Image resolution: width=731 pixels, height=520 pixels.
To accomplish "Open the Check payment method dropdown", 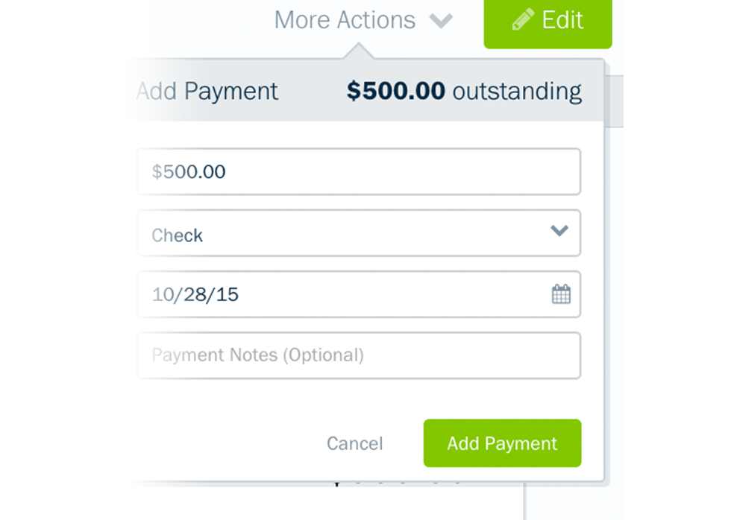I will 358,233.
